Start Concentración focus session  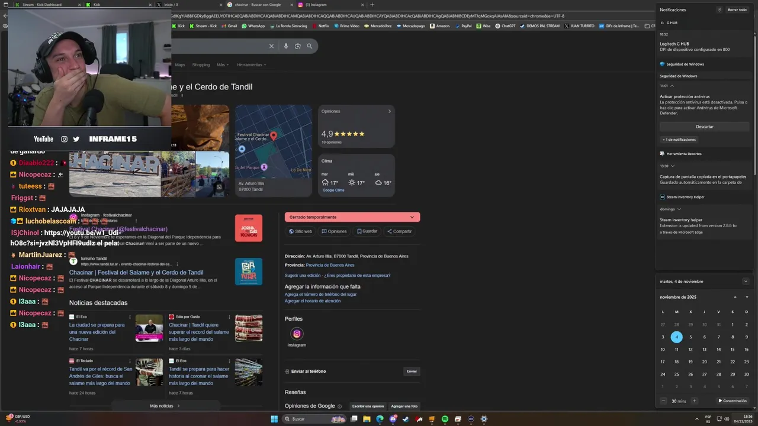coord(733,401)
